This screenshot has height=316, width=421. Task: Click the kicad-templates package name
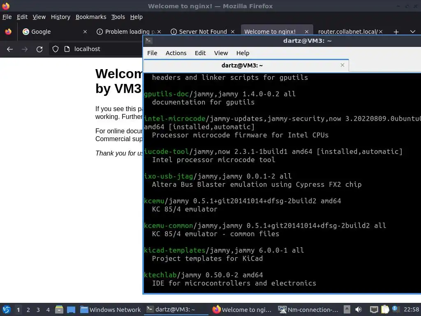(x=174, y=250)
